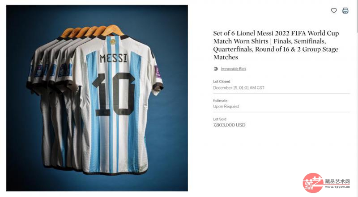
Task: Save the lot with the heart icon
Action: pos(334,10)
